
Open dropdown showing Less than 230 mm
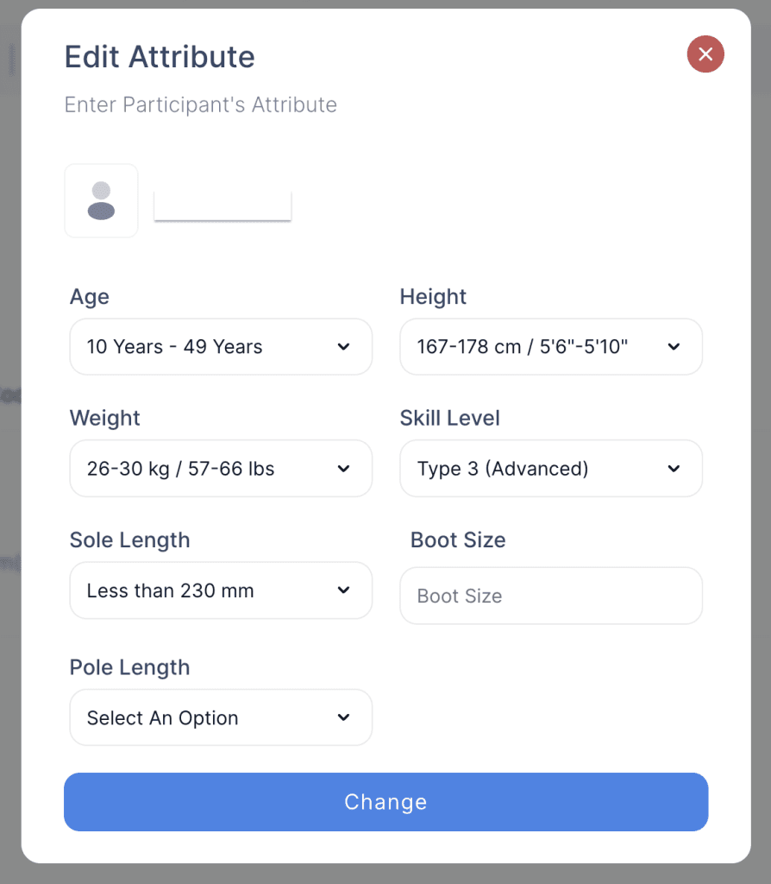click(207, 590)
